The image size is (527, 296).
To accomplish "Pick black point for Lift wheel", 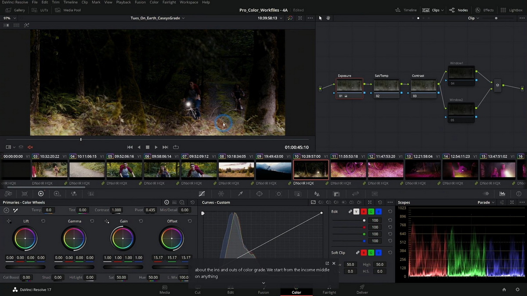I will point(9,221).
